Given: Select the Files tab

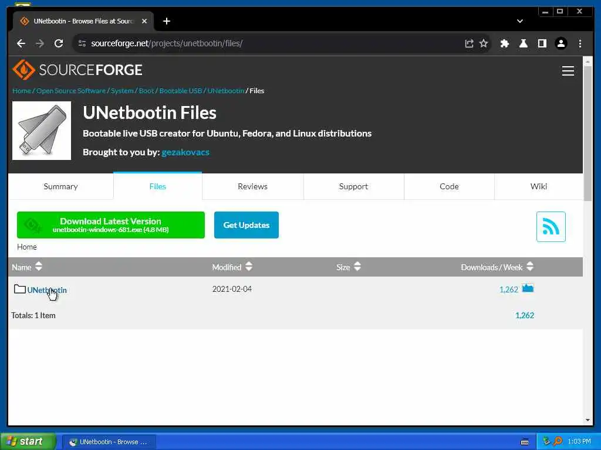Looking at the screenshot, I should click(157, 186).
